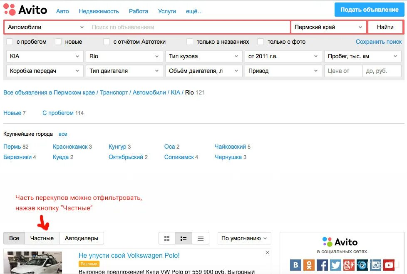Open the KIA brand dropdown
Image resolution: width=407 pixels, height=274 pixels.
[x=45, y=56]
